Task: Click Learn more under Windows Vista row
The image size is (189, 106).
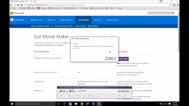Action: pyautogui.click(x=81, y=84)
